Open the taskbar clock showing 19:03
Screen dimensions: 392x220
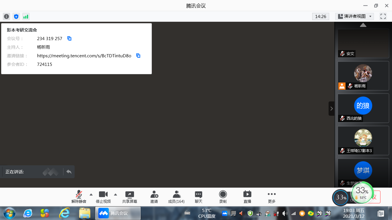354,213
